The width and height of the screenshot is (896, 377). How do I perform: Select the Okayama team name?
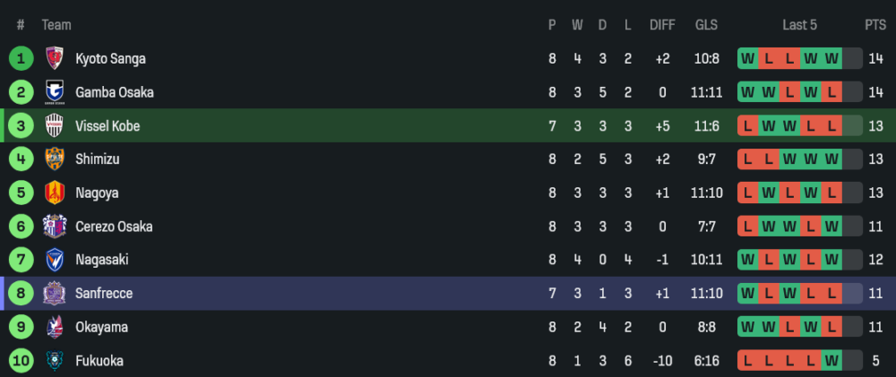point(101,328)
